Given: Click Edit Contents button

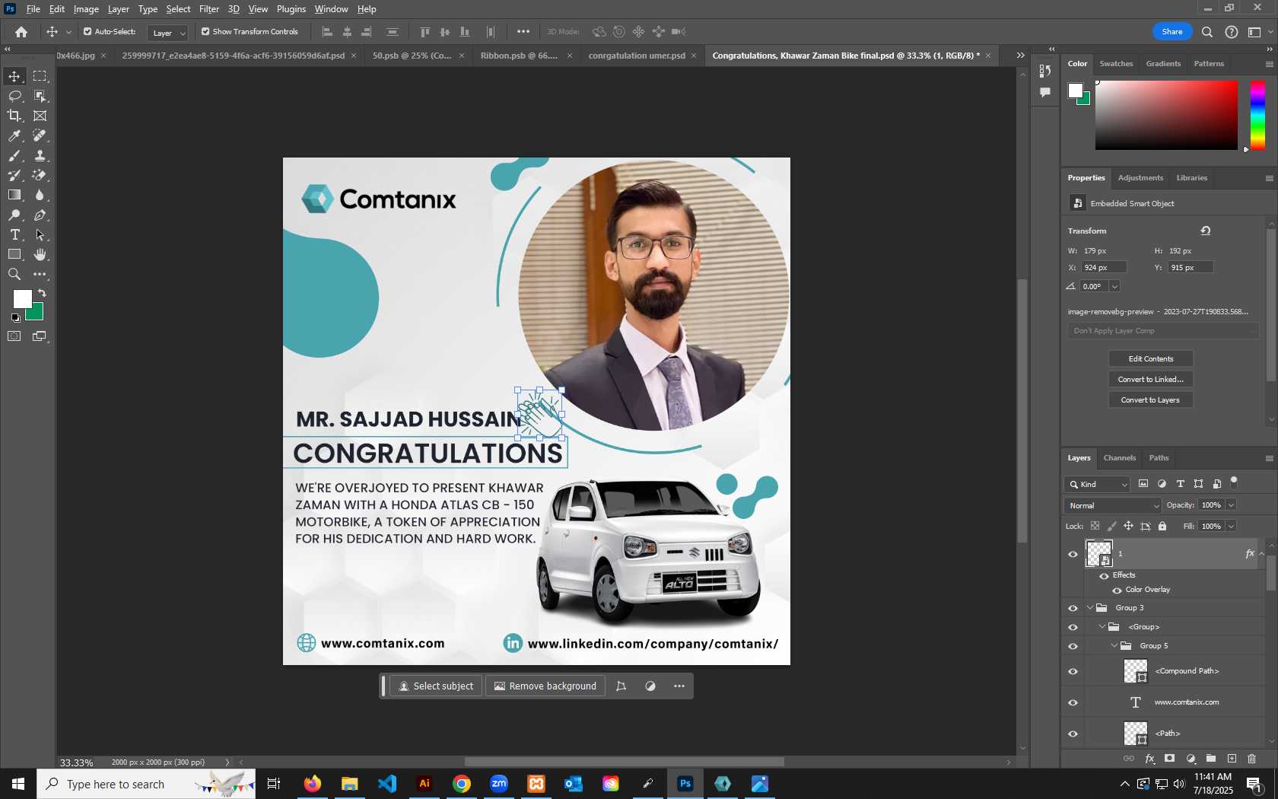Looking at the screenshot, I should (x=1150, y=359).
